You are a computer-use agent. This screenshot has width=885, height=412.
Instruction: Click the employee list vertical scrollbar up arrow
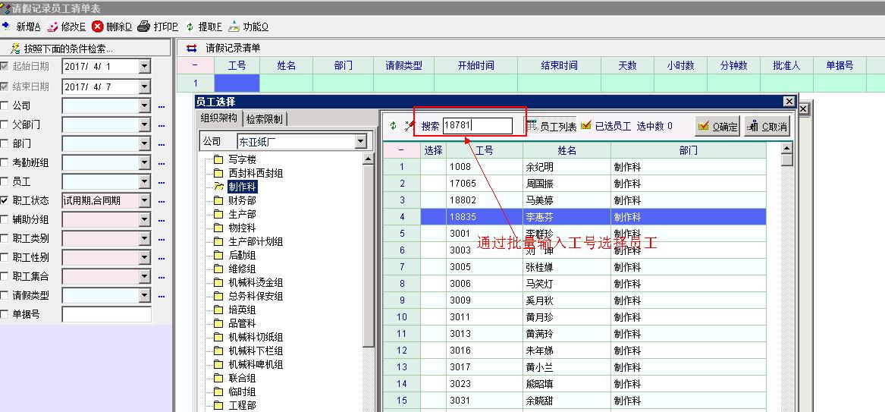(786, 149)
